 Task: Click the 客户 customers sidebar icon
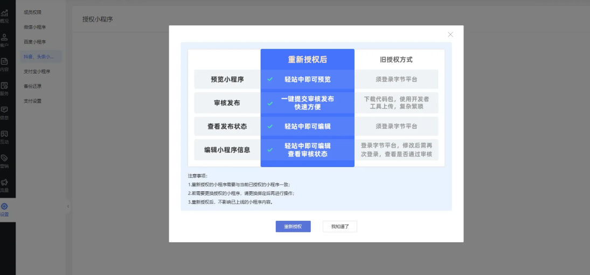[4, 39]
